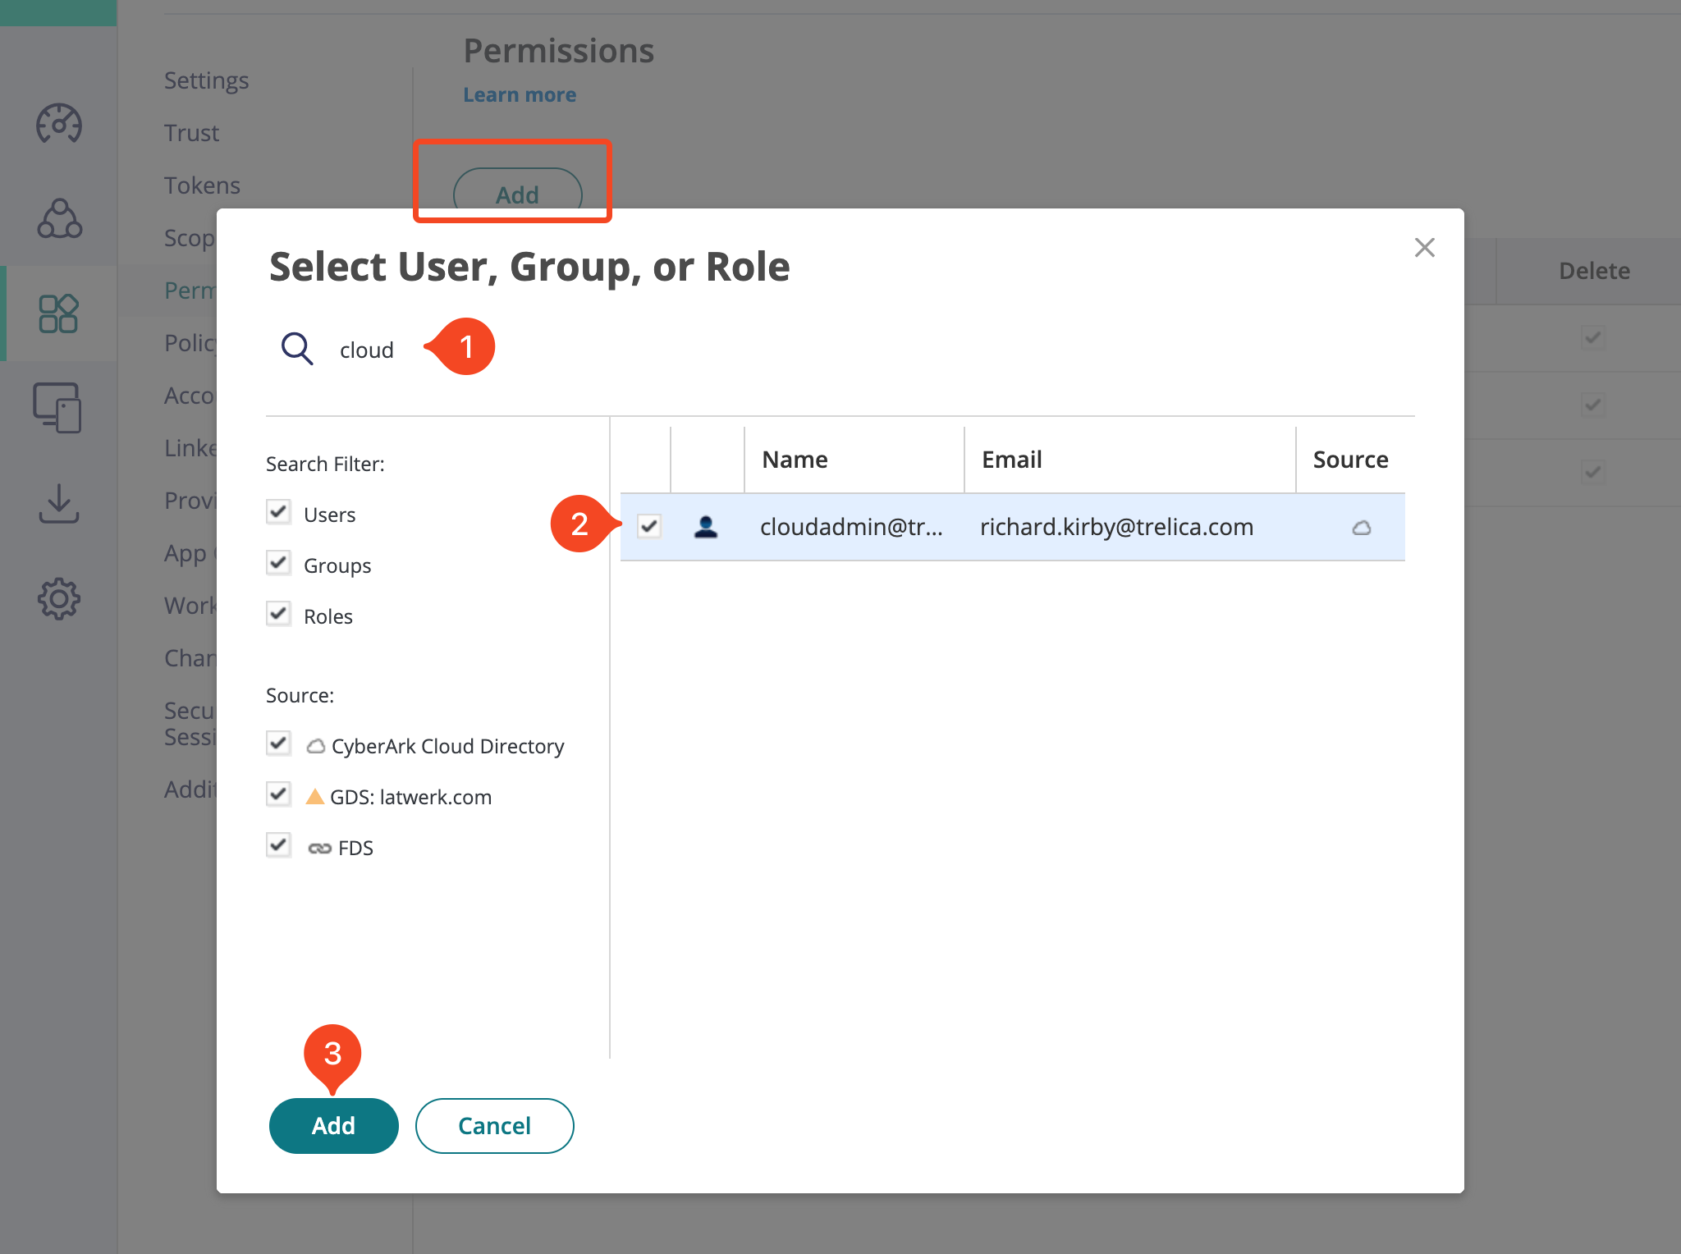
Task: Toggle the third Delete column checkbox behind dialog
Action: (x=1593, y=472)
